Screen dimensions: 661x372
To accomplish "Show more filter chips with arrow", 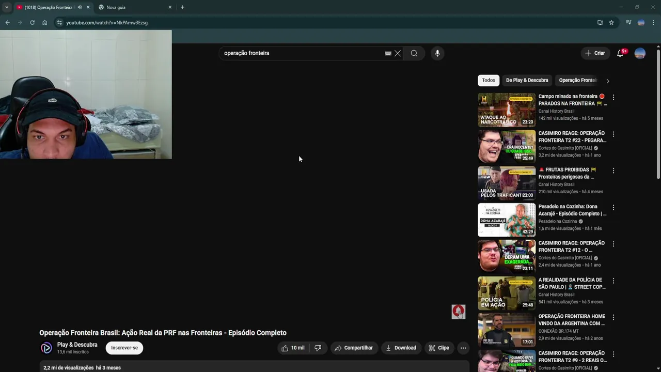I will tap(608, 81).
